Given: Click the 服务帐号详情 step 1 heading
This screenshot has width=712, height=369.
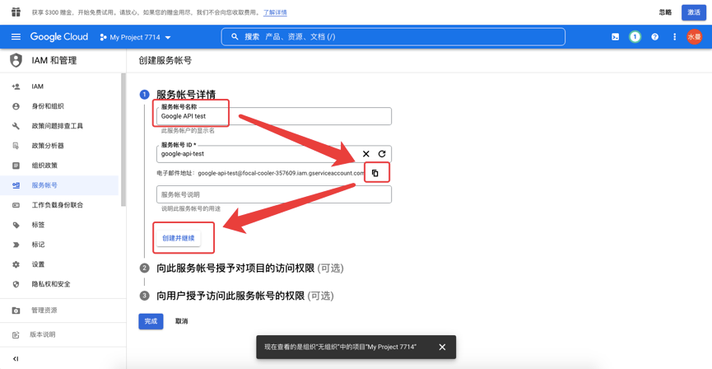Looking at the screenshot, I should click(186, 95).
